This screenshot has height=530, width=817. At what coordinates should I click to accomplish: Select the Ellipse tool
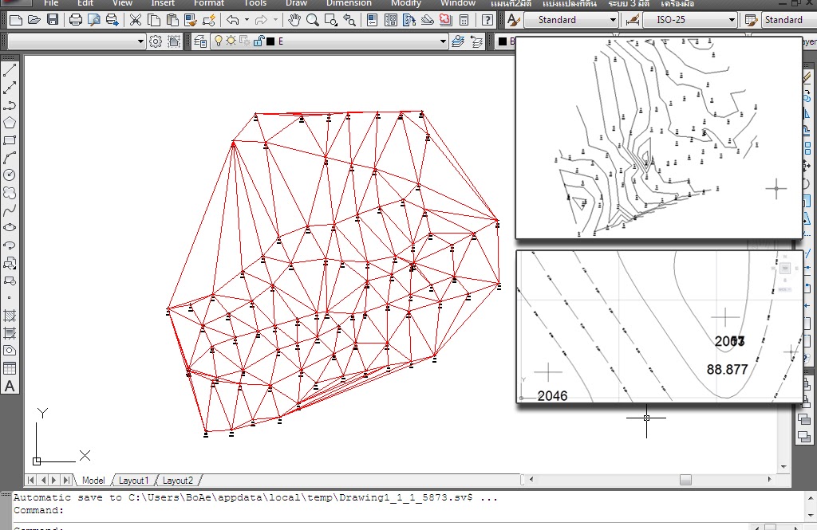[x=10, y=227]
